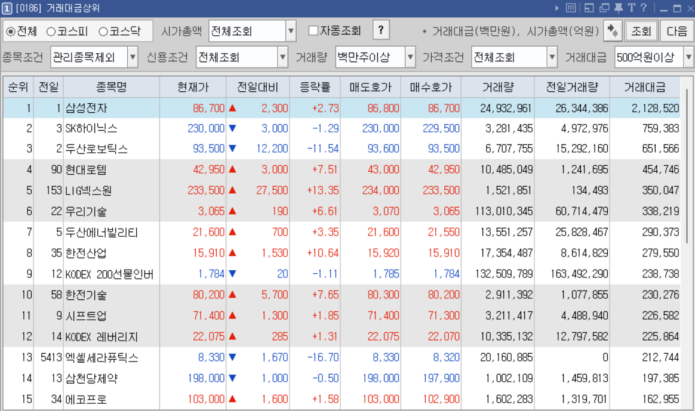Click the 'T' font setting icon
Viewport: 695px width, 411px height.
631,8
